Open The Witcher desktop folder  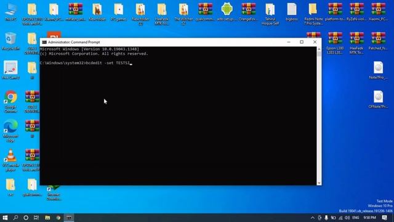point(183,14)
